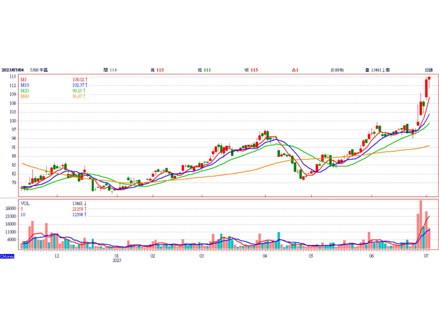The width and height of the screenshot is (439, 329).
Task: Click the 10-day volume average label
Action: click(23, 214)
